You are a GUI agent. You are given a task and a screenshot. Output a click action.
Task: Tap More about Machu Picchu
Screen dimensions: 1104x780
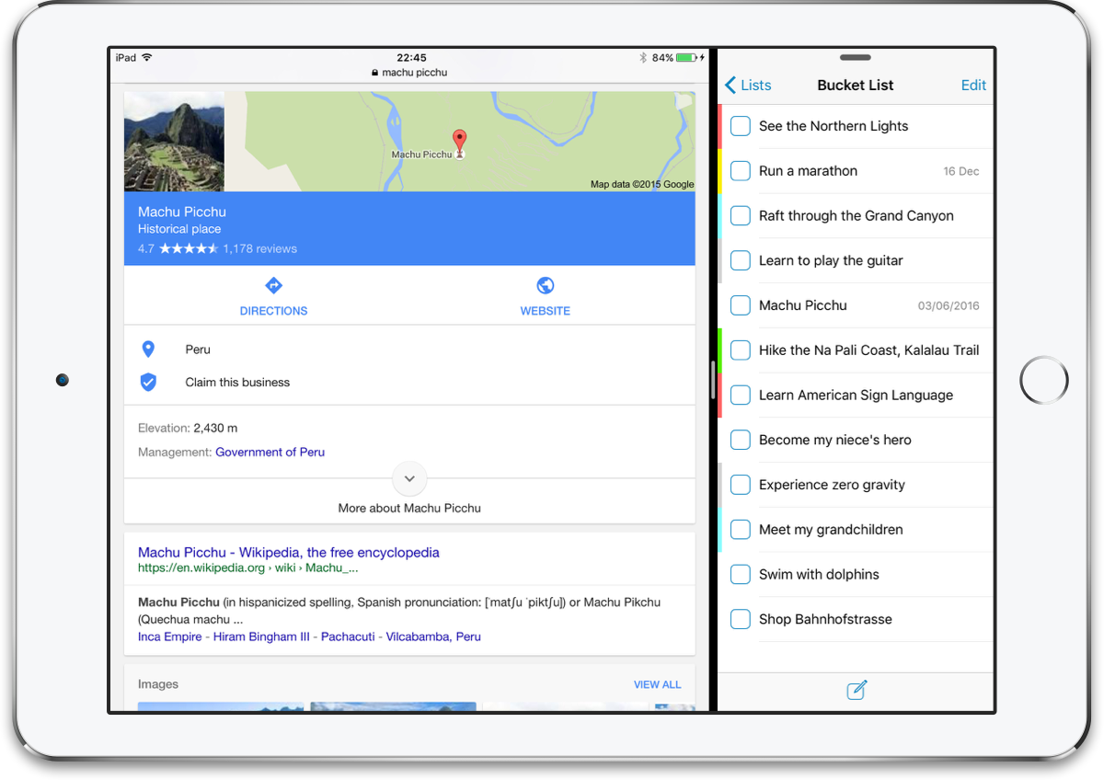tap(409, 508)
